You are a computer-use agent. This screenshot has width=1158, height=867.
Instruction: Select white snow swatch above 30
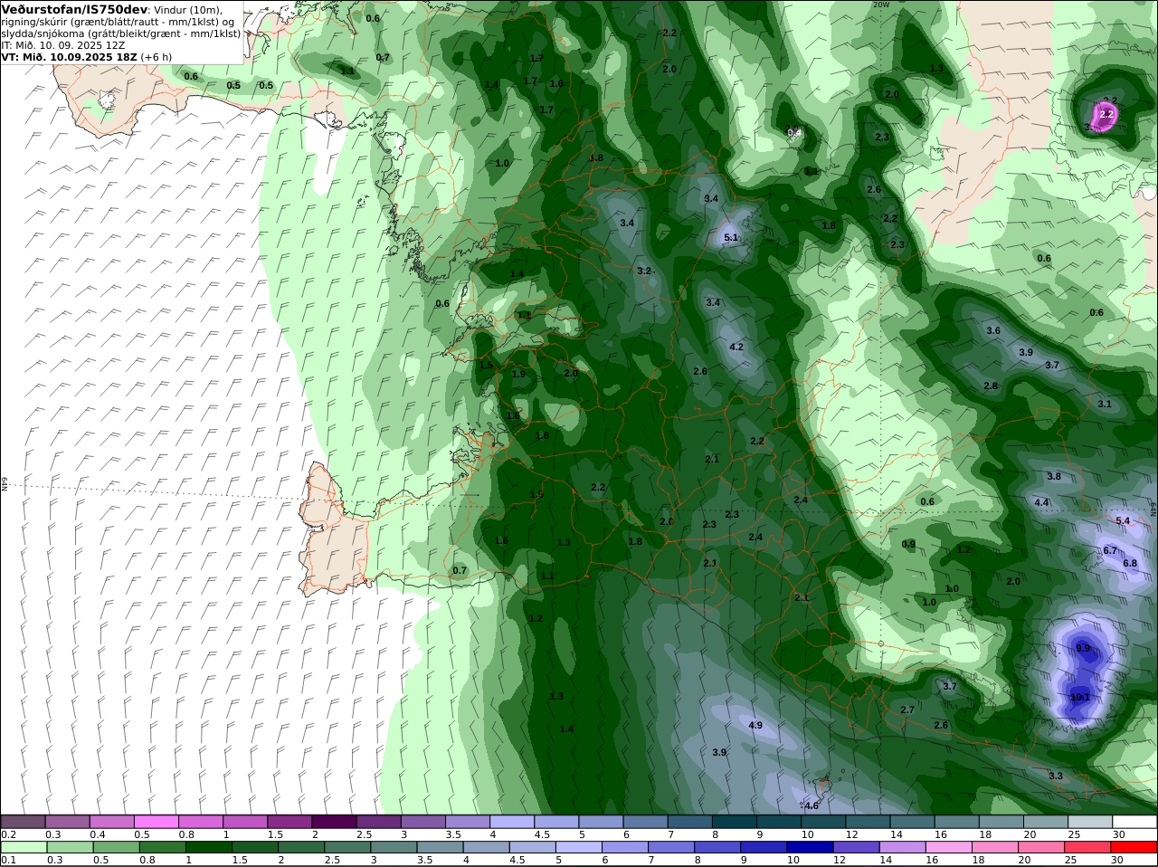point(1134,822)
